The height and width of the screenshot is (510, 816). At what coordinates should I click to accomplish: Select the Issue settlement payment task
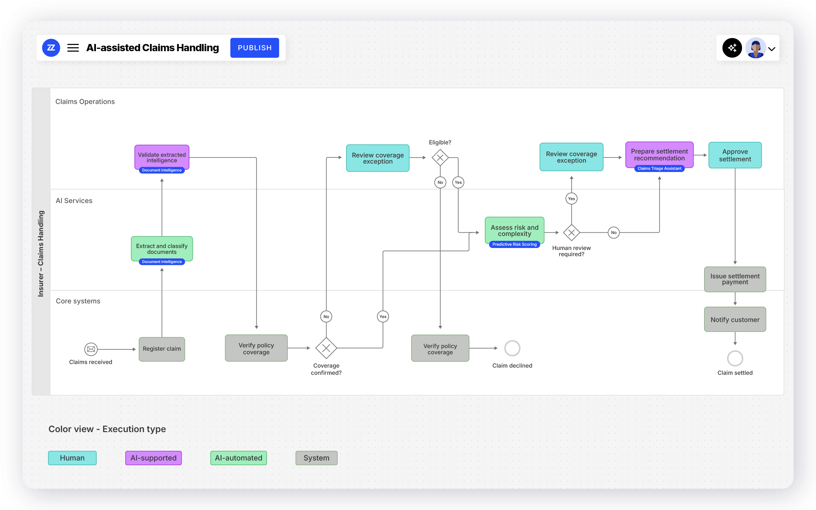735,279
